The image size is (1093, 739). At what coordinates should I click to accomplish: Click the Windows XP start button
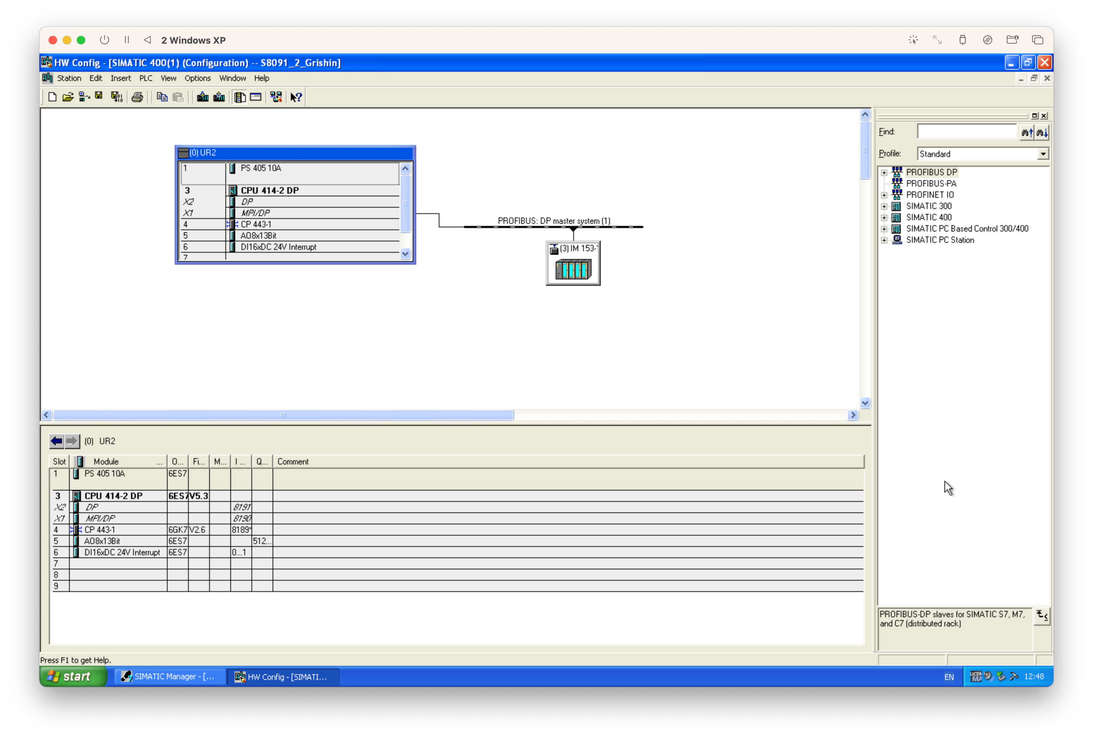[73, 676]
